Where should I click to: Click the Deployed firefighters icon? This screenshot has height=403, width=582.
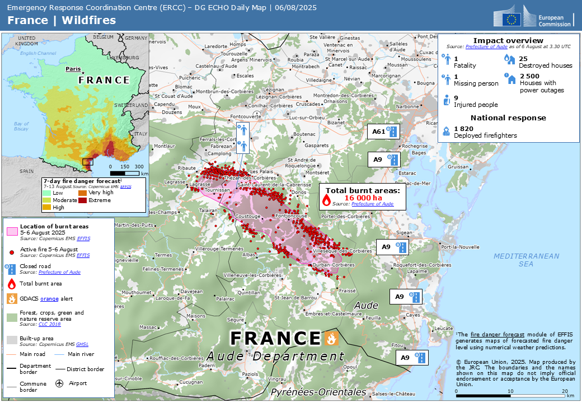tap(446, 132)
